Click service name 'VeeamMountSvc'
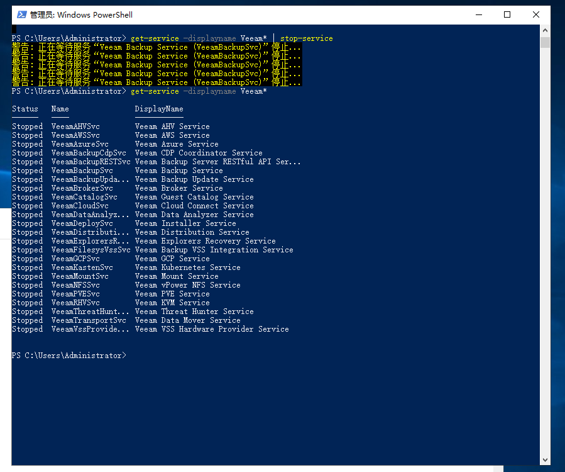Screen dimensions: 565x472 pyautogui.click(x=80, y=276)
